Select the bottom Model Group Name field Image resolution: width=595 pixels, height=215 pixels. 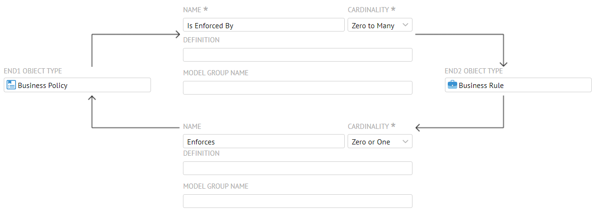(x=297, y=201)
